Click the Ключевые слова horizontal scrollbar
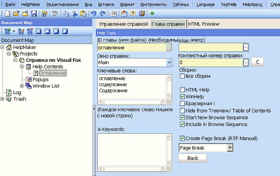This screenshot has height=176, width=280. (x=132, y=101)
